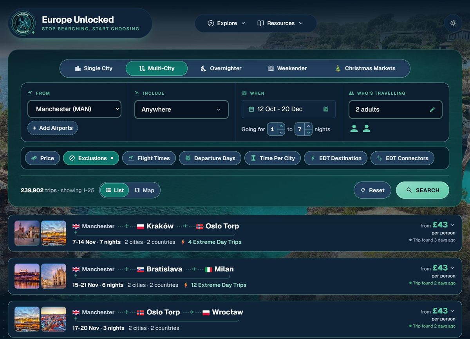Switch to Map view
470x339 pixels.
point(144,190)
